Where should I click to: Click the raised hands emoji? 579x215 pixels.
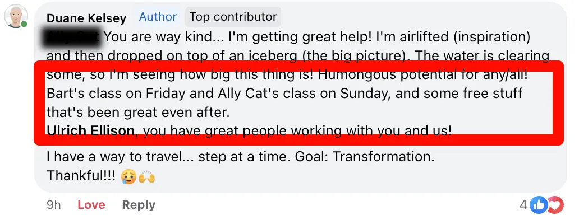146,177
